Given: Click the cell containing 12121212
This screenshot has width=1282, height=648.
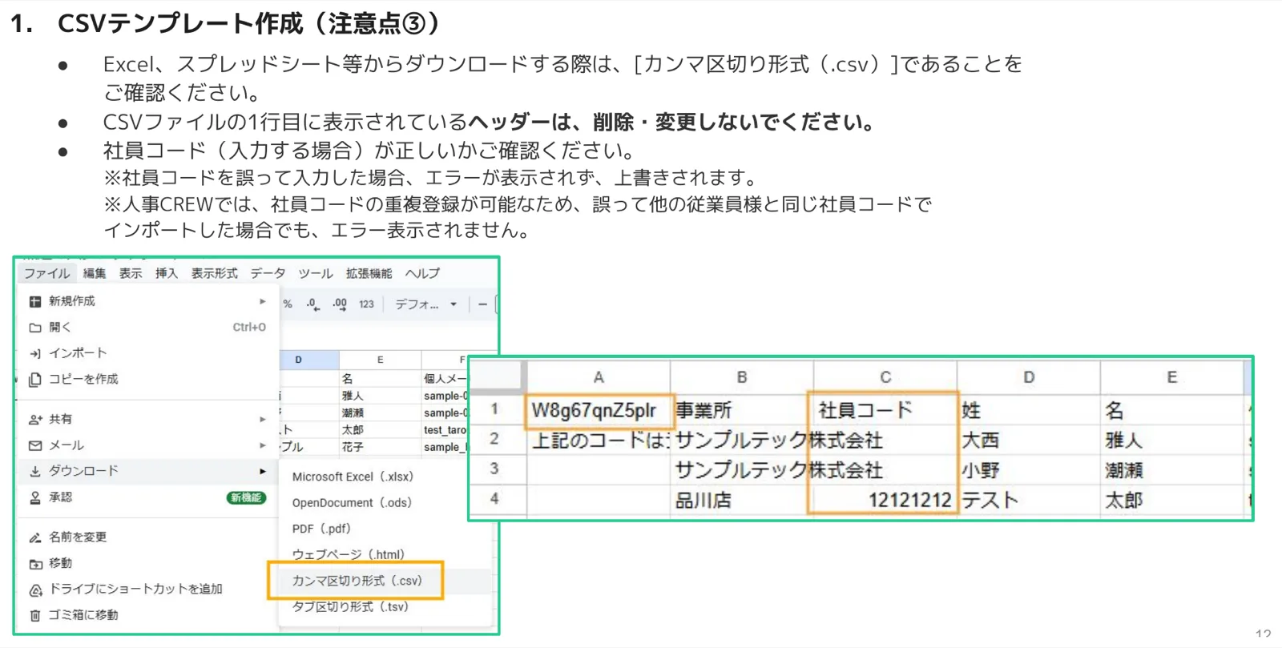Looking at the screenshot, I should (885, 500).
